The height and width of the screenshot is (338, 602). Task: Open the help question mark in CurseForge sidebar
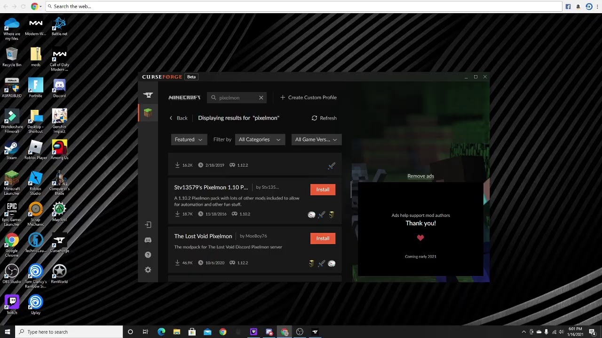[x=148, y=255]
